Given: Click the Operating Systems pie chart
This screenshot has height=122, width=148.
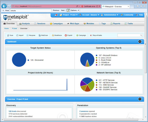Looking at the screenshot, I should tap(87, 60).
